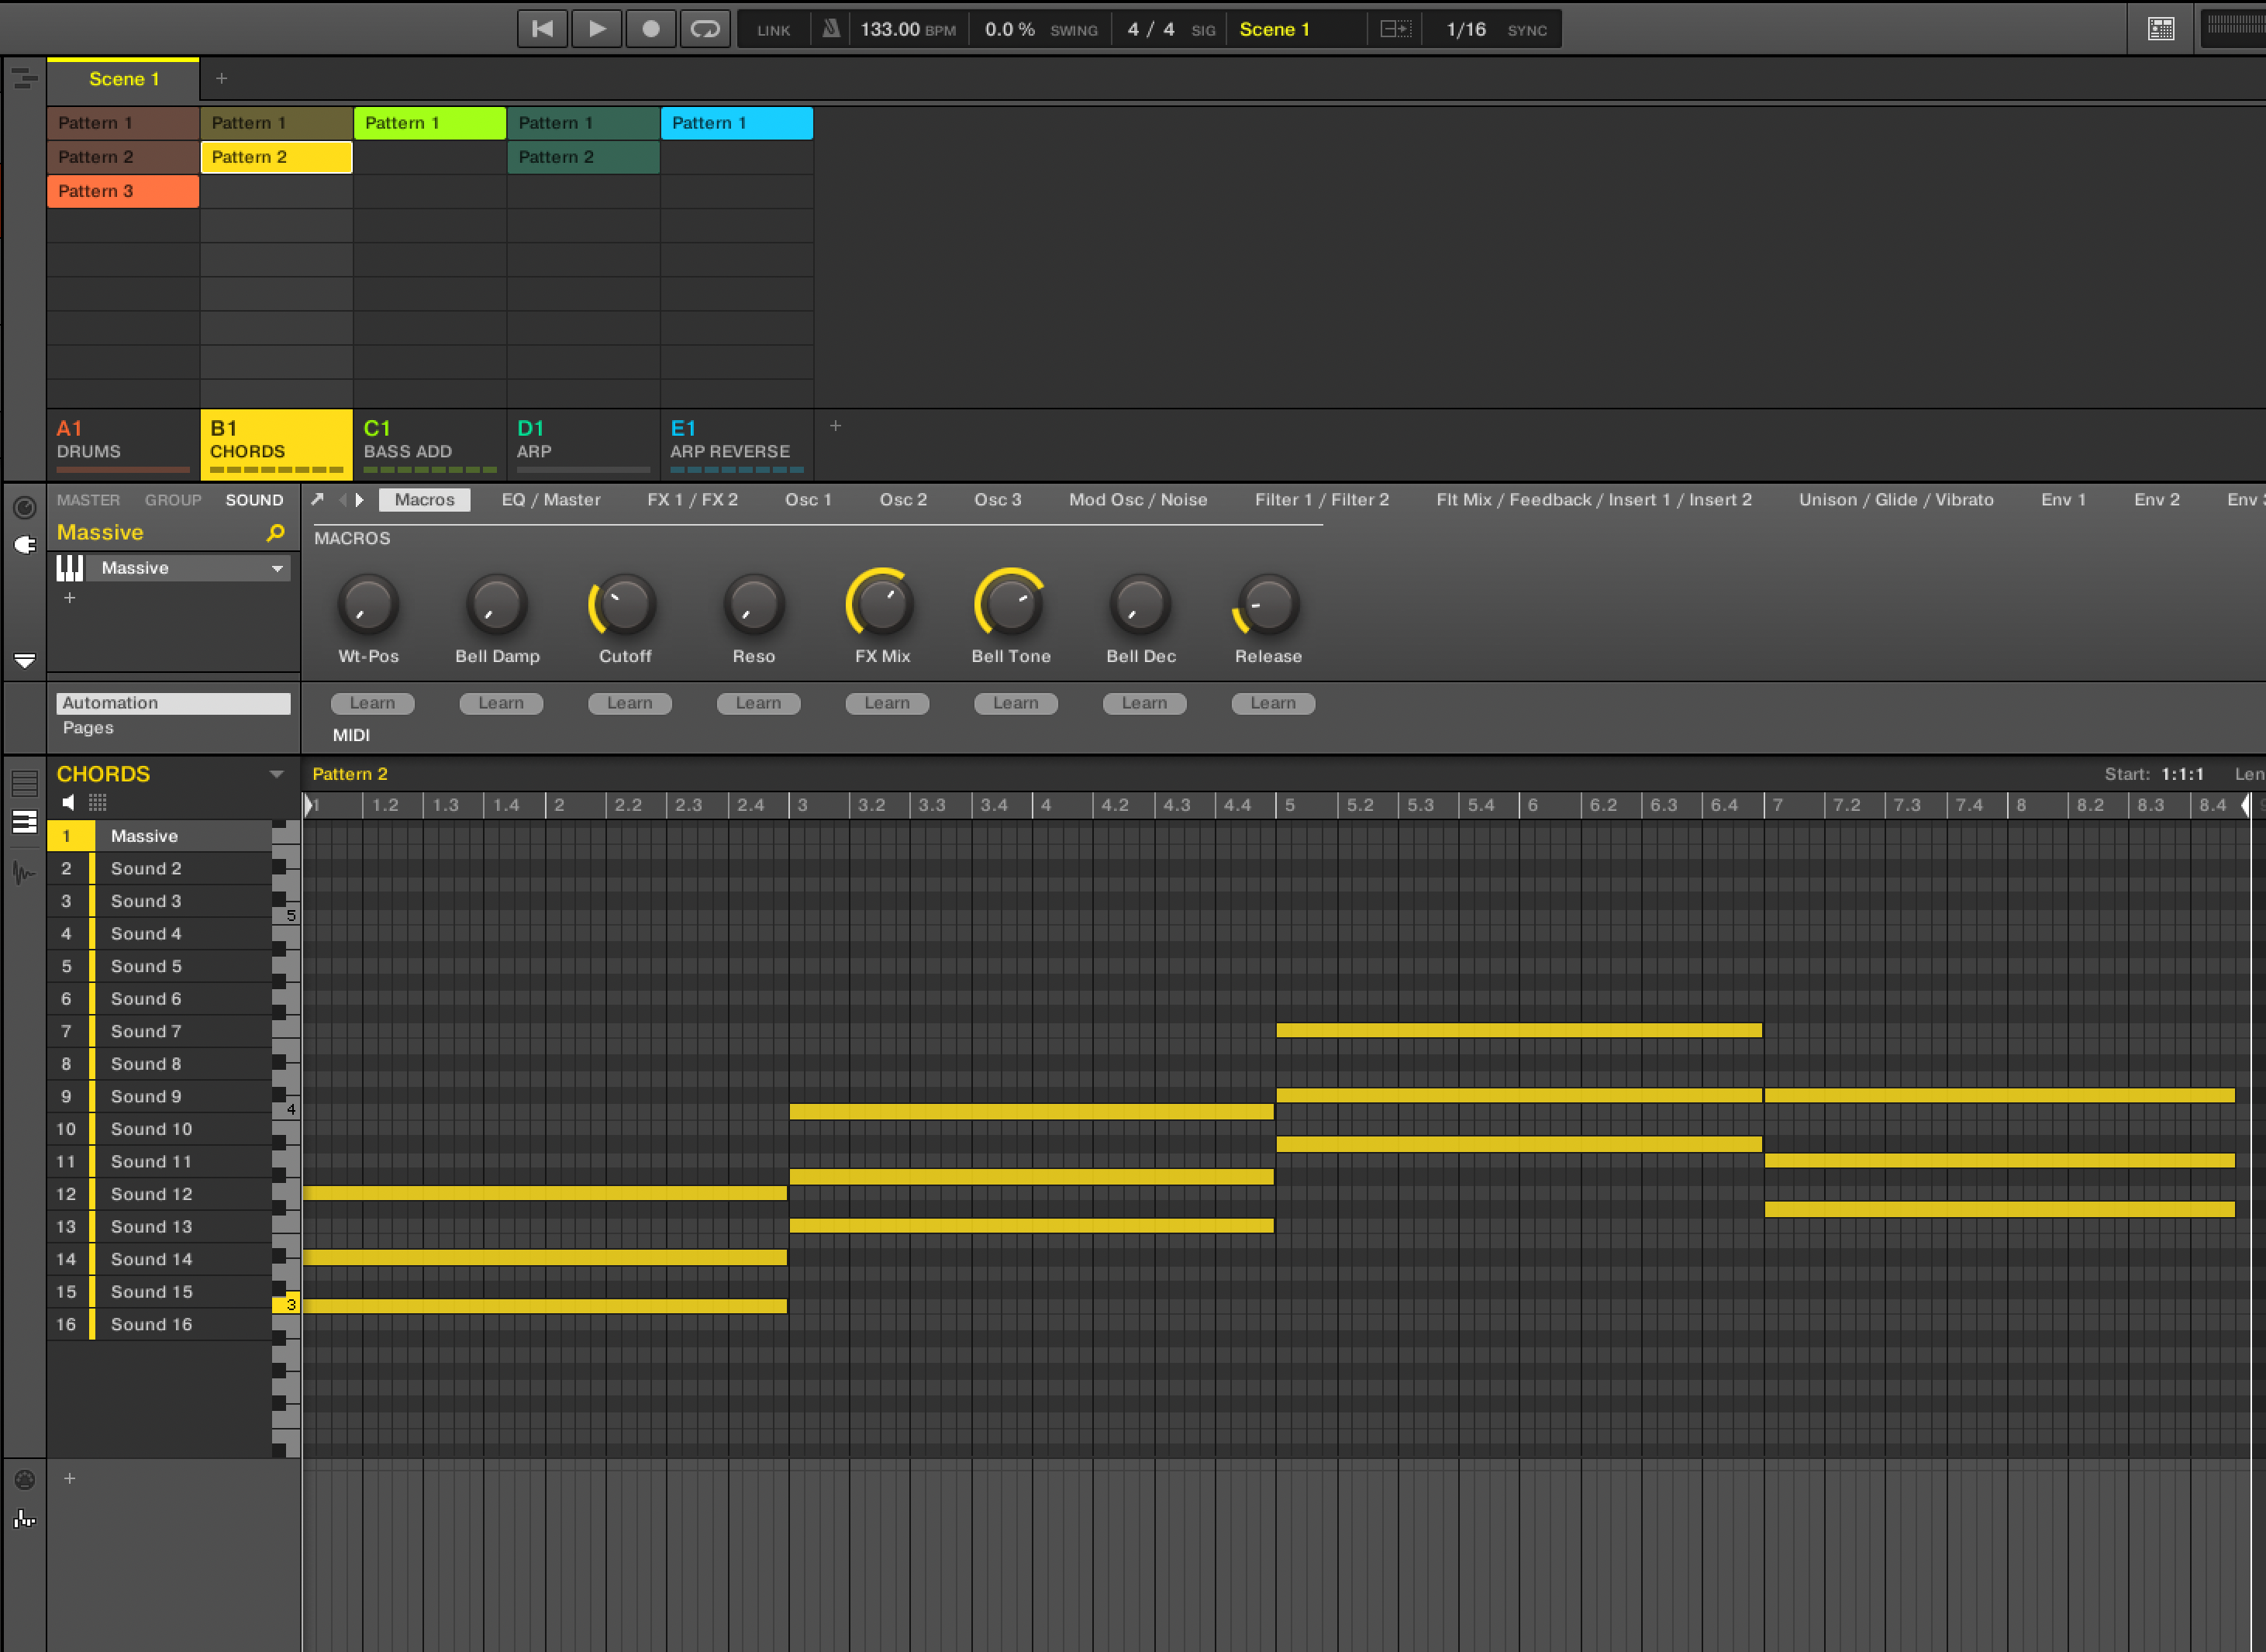
Task: Select the Pages option
Action: (x=88, y=728)
